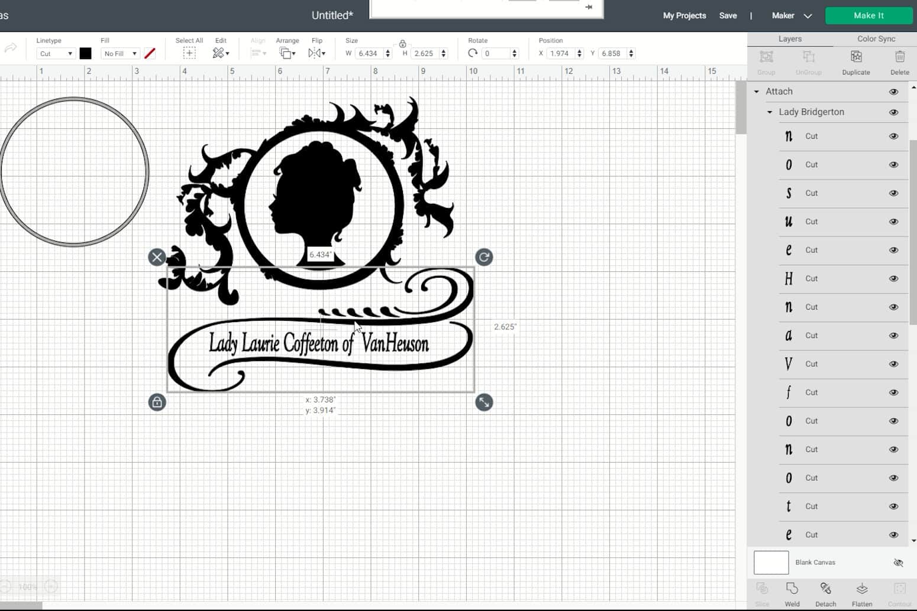The width and height of the screenshot is (917, 611).
Task: Toggle visibility of the 's' Cut layer
Action: click(x=893, y=193)
